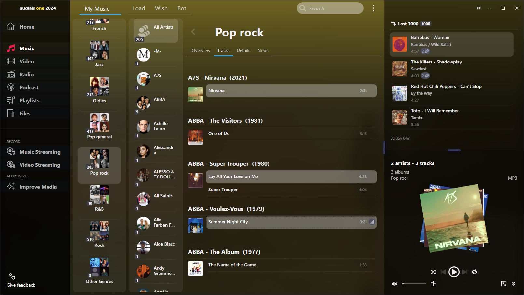Go back with the left arrow
Viewport: 524px width, 295px height.
193,32
